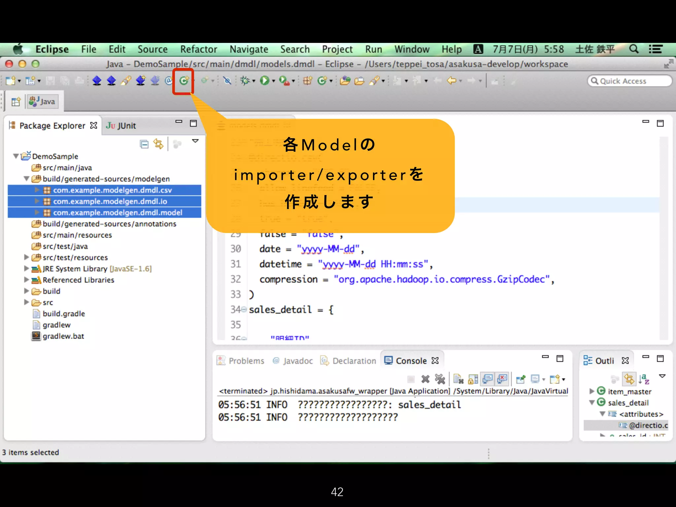Click Collapse All in Package Explorer
The image size is (676, 507).
pyautogui.click(x=144, y=144)
